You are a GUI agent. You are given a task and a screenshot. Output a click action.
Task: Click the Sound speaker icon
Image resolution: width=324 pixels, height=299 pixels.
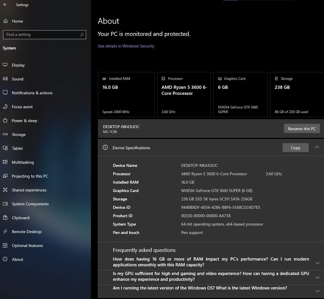pos(5,79)
